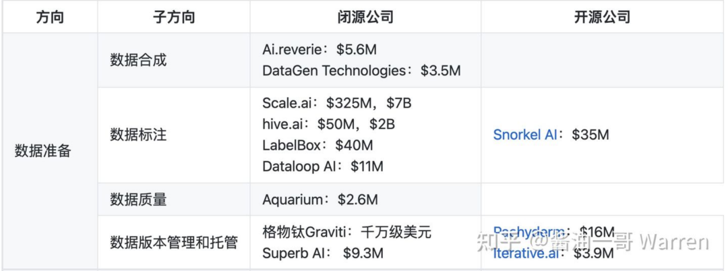Click the Ai.reverie $5.6M entry
Viewport: 728px width, 271px height.
point(317,49)
